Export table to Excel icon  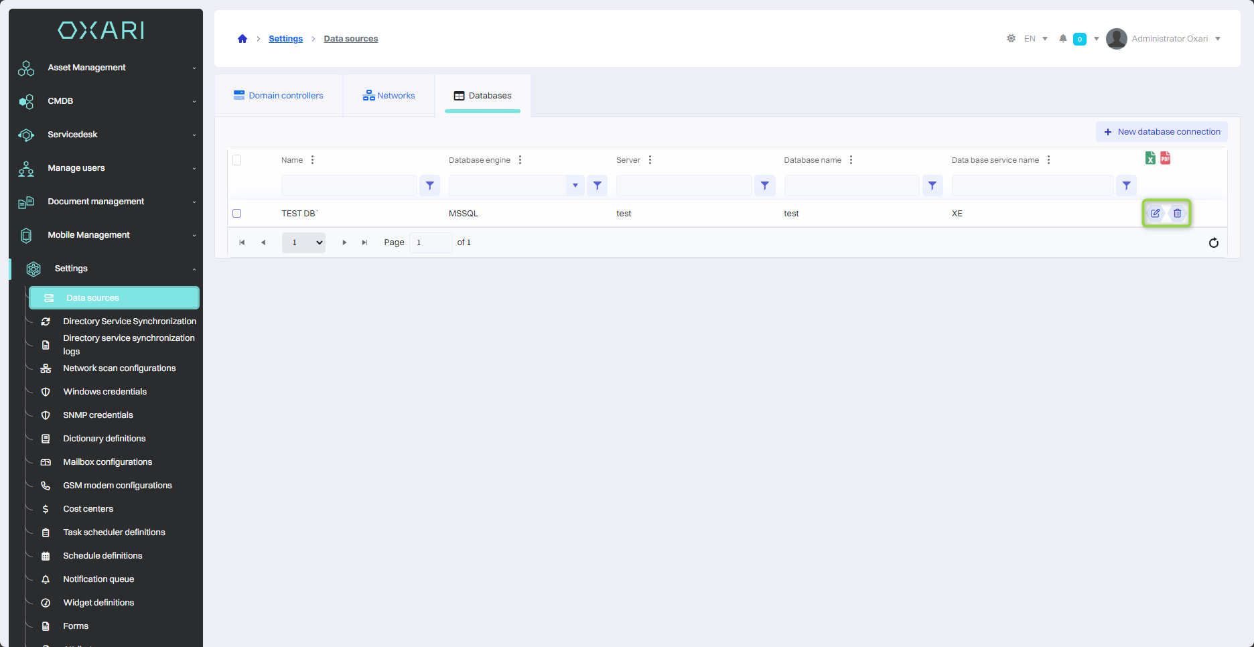(1150, 158)
